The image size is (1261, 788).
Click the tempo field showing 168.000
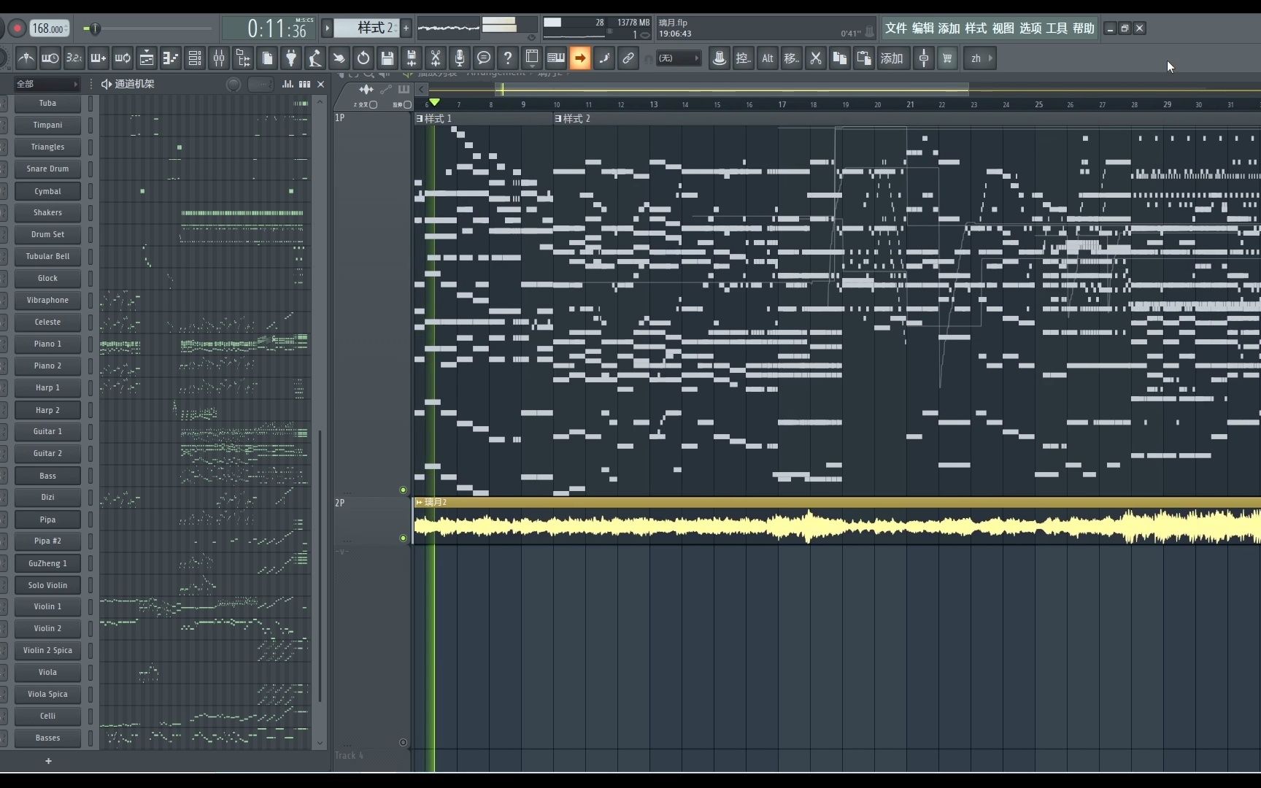coord(49,29)
